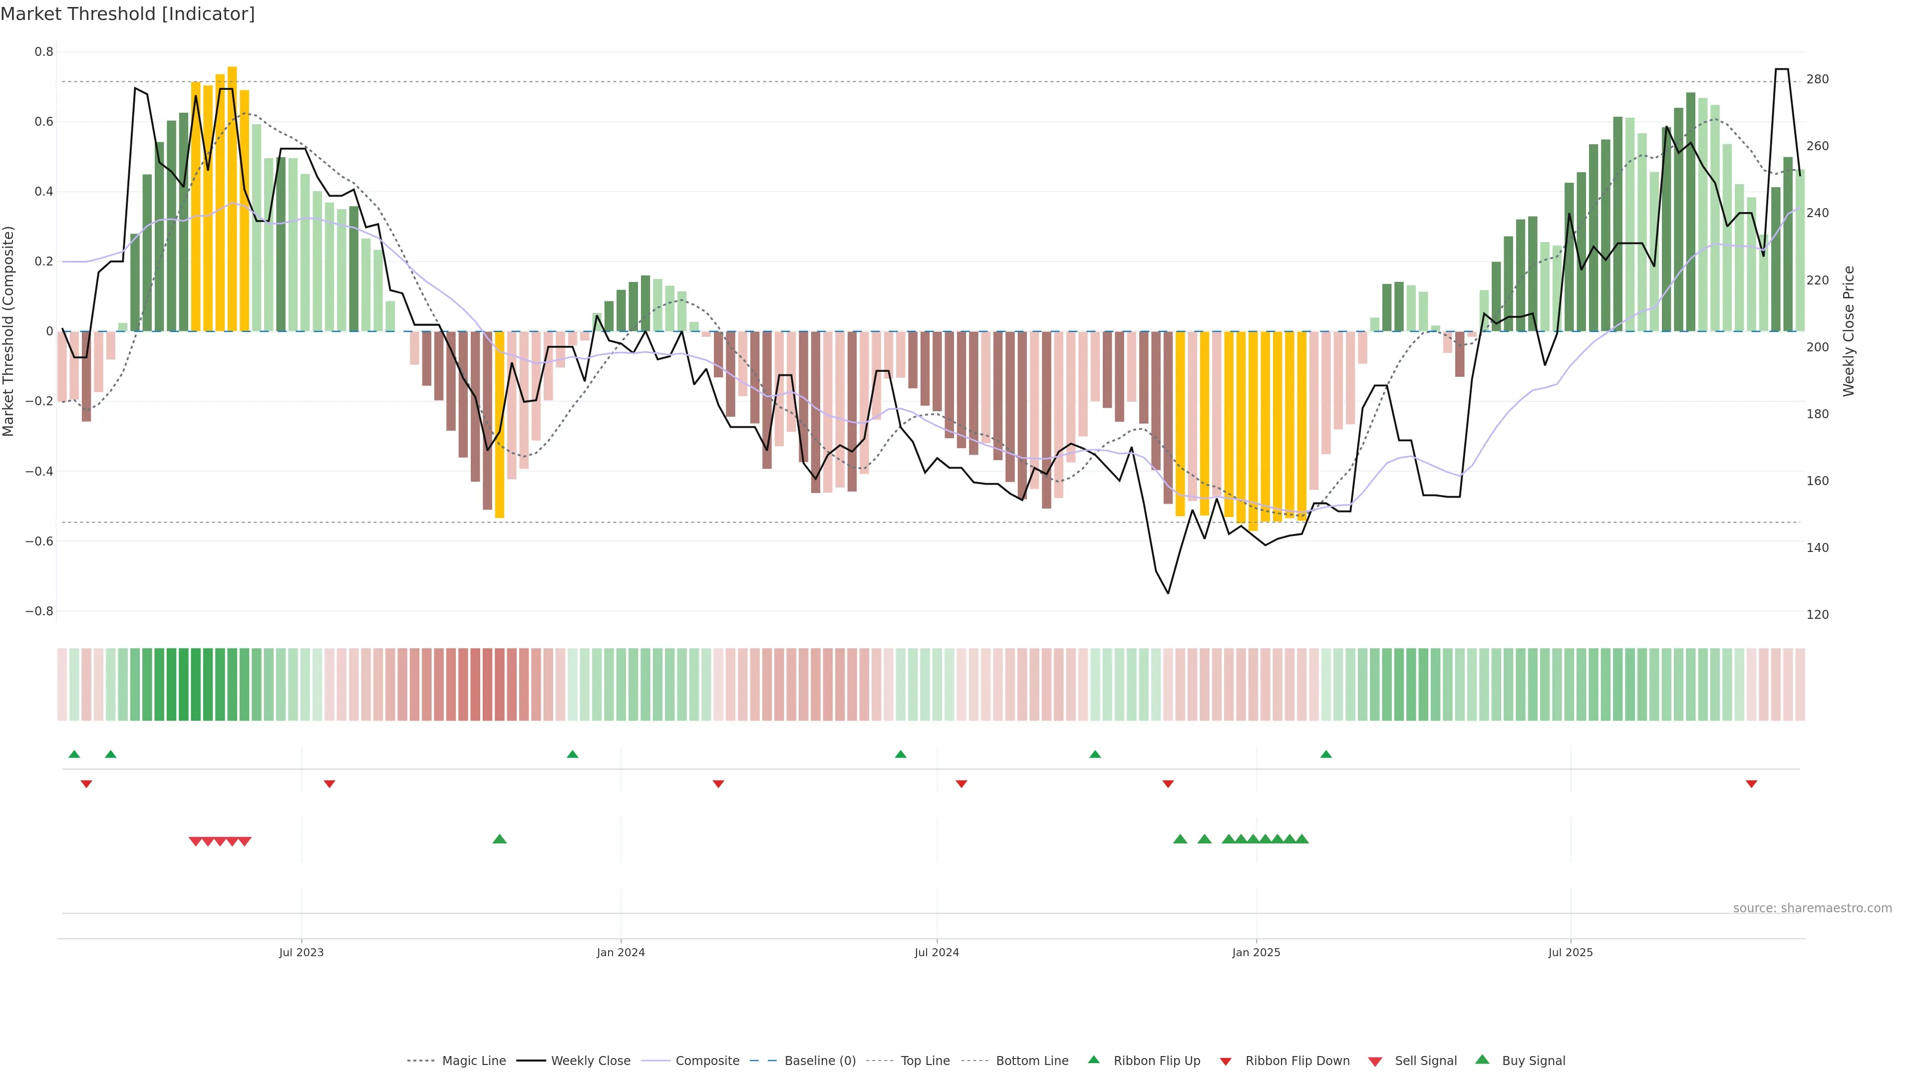1917x1078 pixels.
Task: Hide the Top Line series via legend
Action: (925, 1061)
